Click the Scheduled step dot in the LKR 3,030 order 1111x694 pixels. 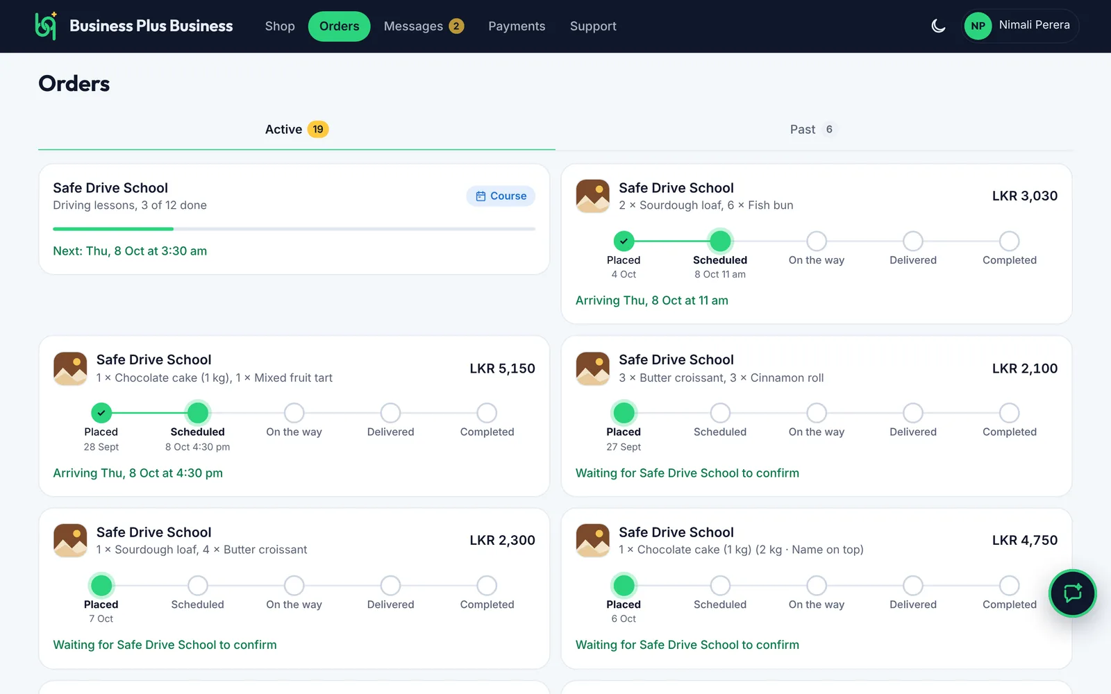[720, 241]
